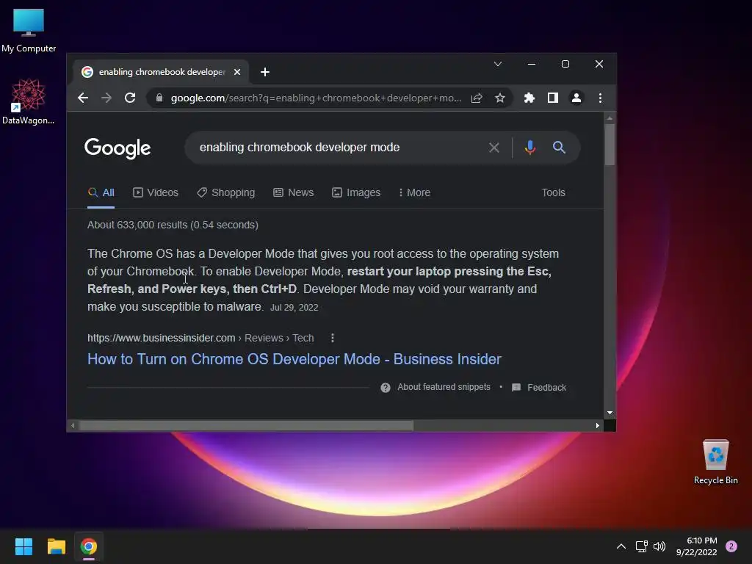The height and width of the screenshot is (564, 752).
Task: Click the horizontal scrollbar thumb
Action: (246, 425)
